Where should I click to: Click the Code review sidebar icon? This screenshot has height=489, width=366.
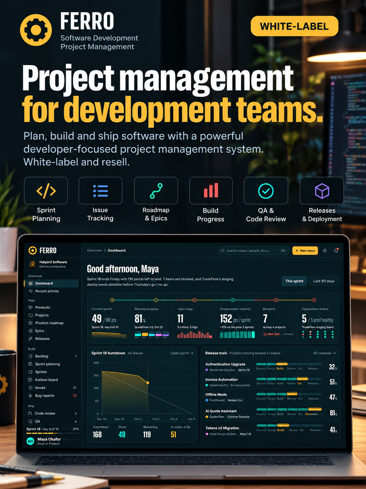pos(31,413)
